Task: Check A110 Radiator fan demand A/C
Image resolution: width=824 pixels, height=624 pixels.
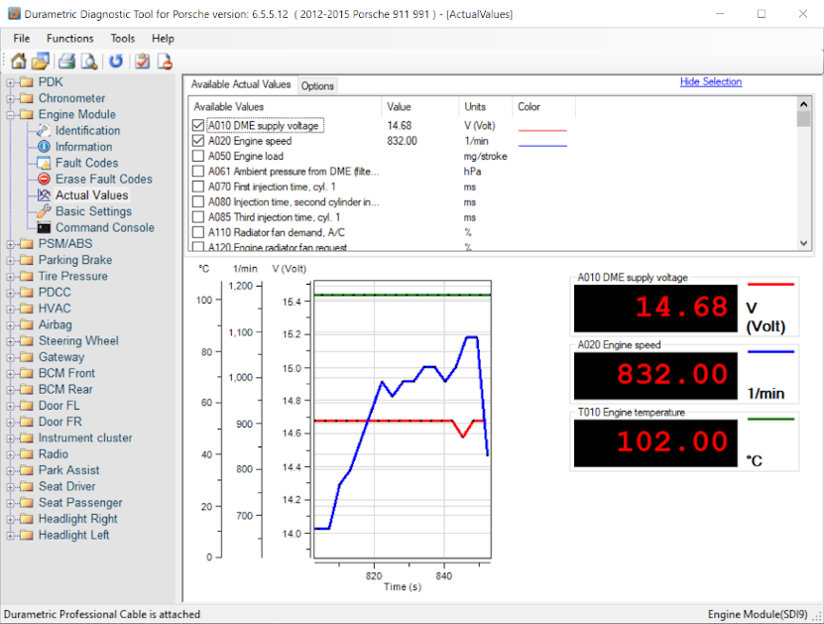Action: click(198, 232)
